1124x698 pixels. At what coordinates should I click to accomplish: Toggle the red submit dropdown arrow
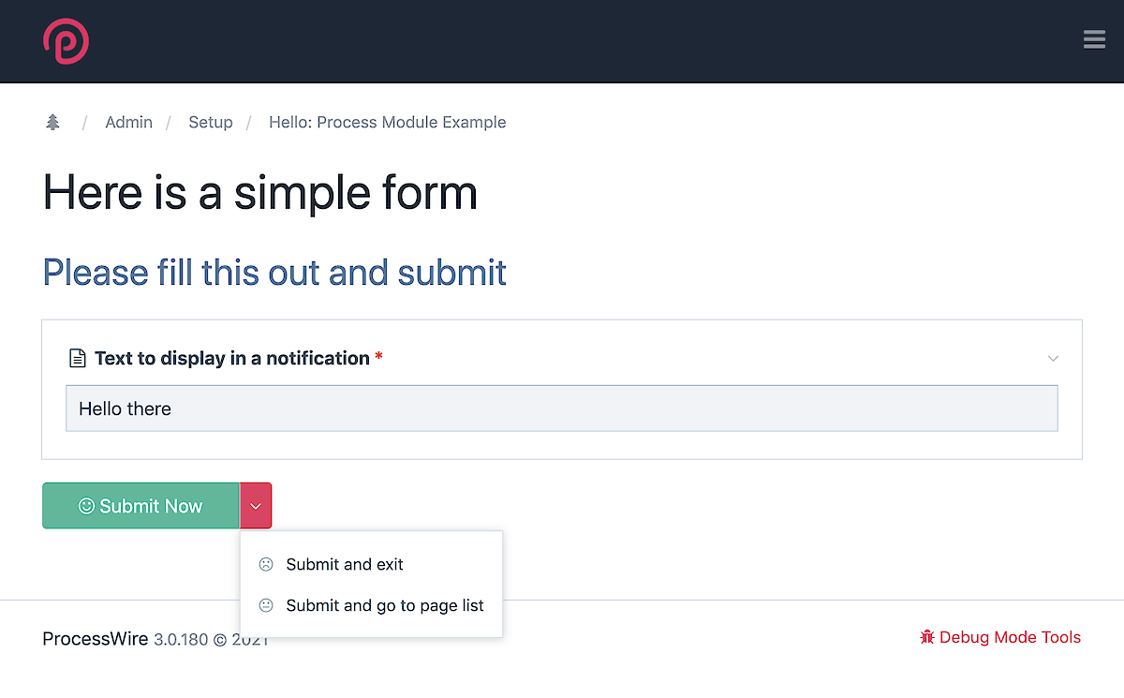[256, 506]
